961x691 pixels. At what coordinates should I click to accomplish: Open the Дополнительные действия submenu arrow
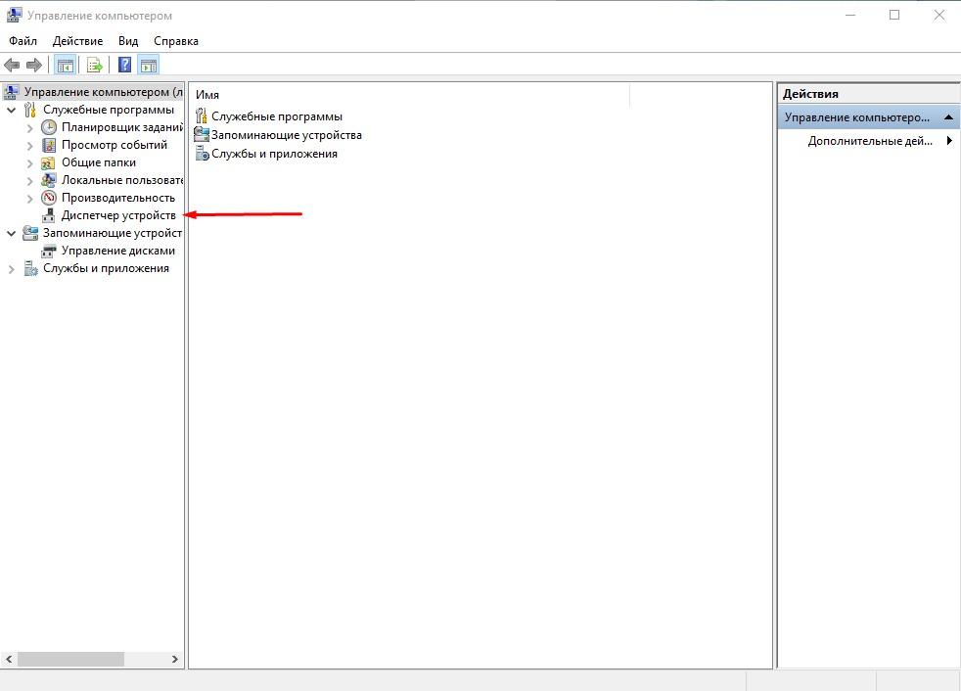pyautogui.click(x=949, y=141)
